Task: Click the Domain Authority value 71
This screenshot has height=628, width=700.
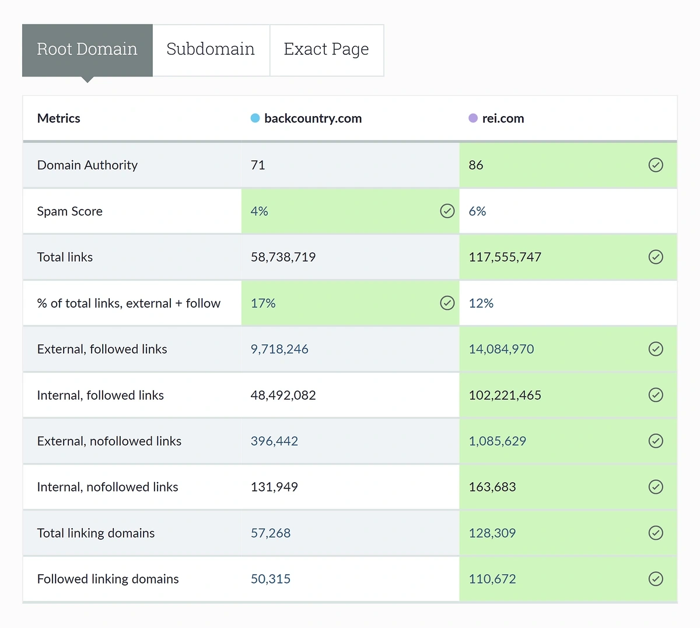Action: click(258, 165)
